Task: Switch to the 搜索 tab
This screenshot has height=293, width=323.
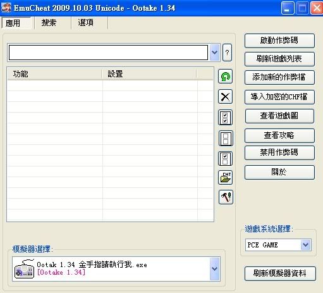Action: tap(49, 23)
